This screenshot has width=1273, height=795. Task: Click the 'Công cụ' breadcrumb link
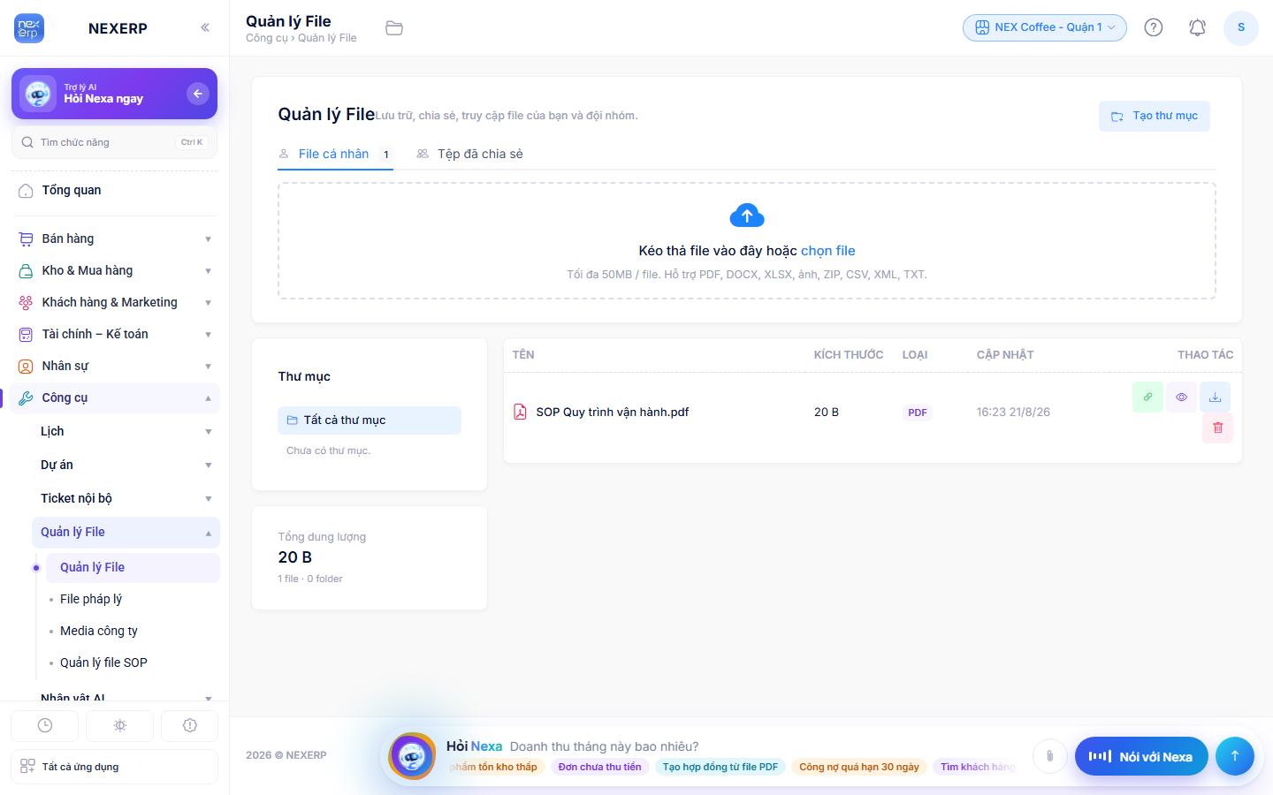[267, 38]
